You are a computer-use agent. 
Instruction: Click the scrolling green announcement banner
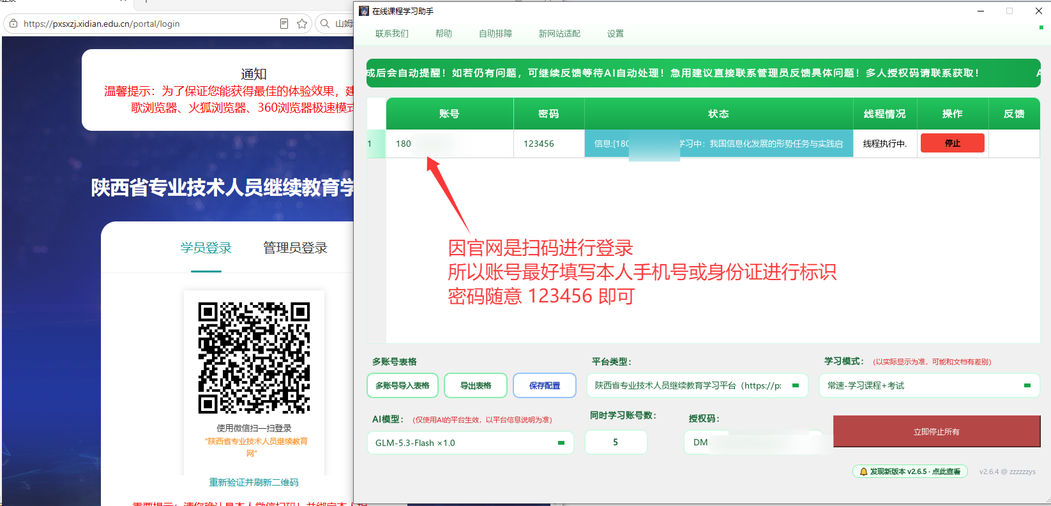pos(703,73)
